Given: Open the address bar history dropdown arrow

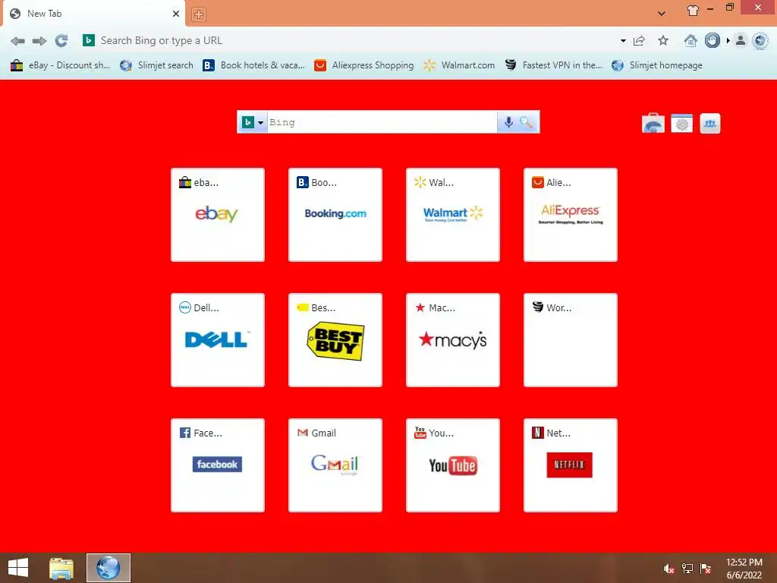Looking at the screenshot, I should click(623, 41).
